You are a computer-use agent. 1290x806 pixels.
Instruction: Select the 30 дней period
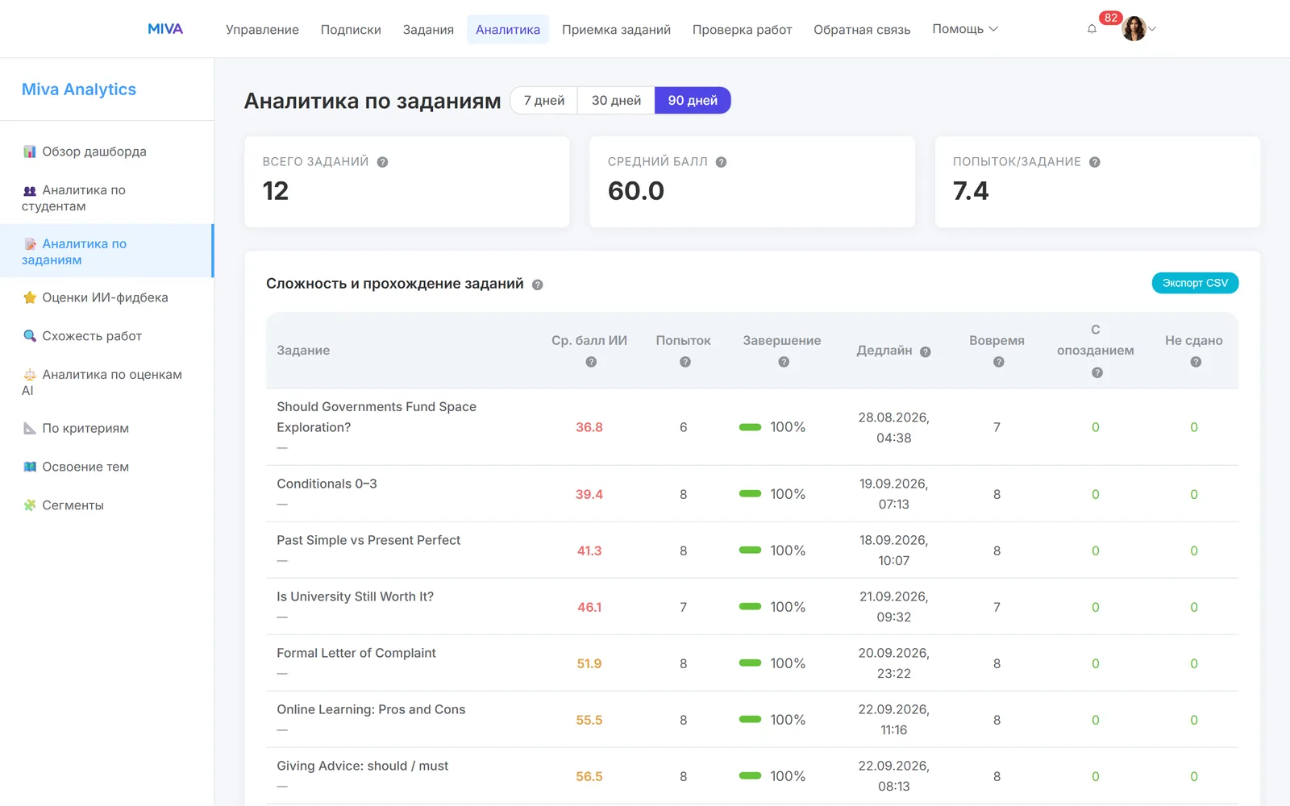pos(616,101)
